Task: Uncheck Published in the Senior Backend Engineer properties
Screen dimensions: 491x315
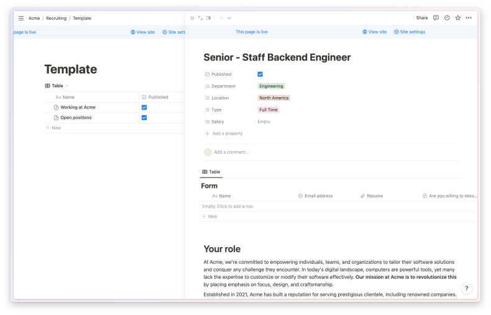Action: pos(260,74)
